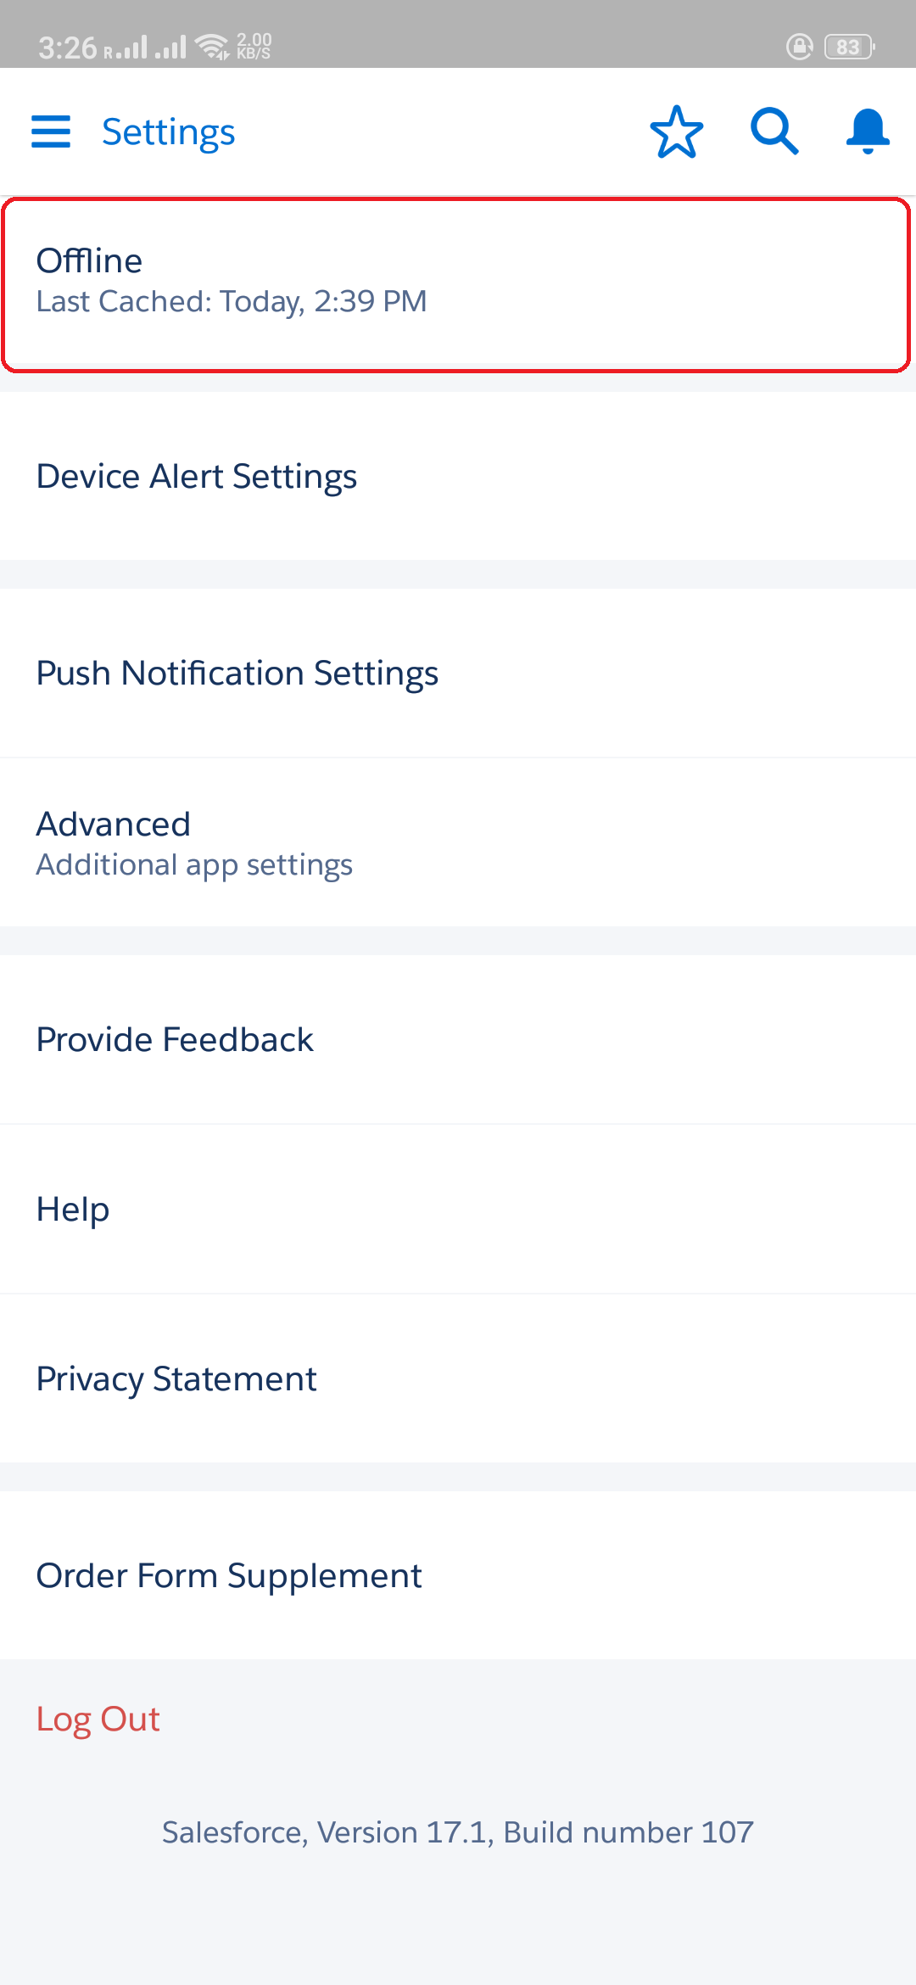Click the rotation lock icon in status bar
This screenshot has width=916, height=1985.
798,48
